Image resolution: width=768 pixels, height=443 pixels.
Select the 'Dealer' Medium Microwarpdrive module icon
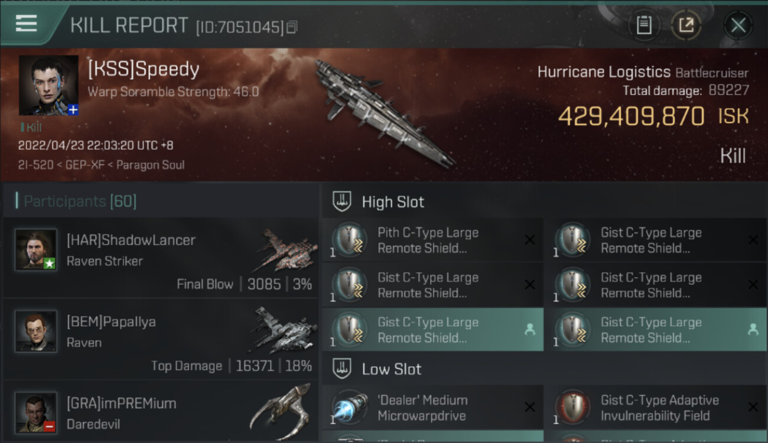pos(350,408)
